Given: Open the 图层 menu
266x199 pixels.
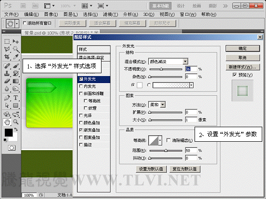Looking at the screenshot, I should click(70, 15).
